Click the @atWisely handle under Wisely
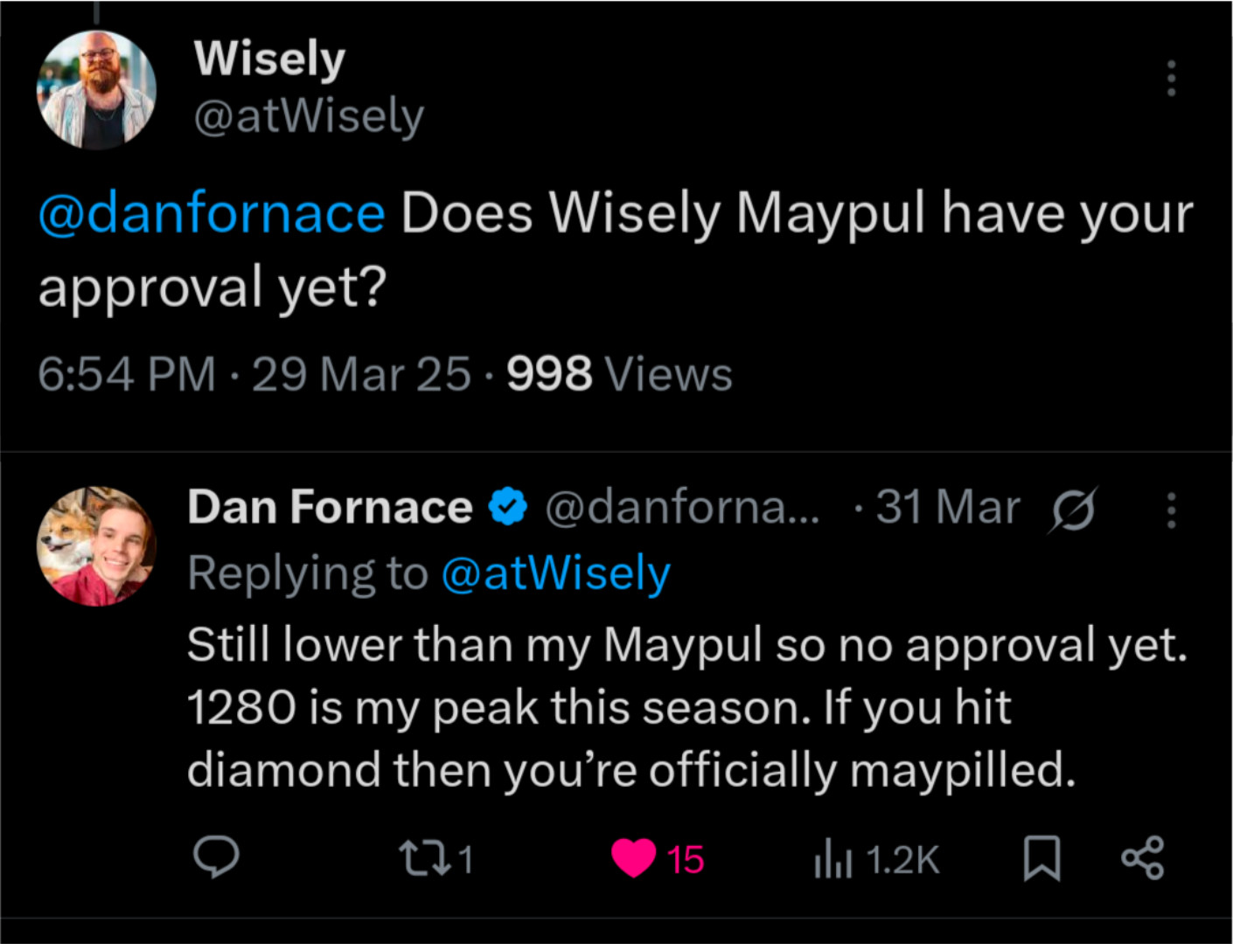The image size is (1233, 944). (309, 116)
